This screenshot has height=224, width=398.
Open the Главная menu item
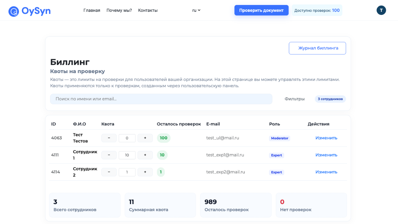[x=92, y=10]
